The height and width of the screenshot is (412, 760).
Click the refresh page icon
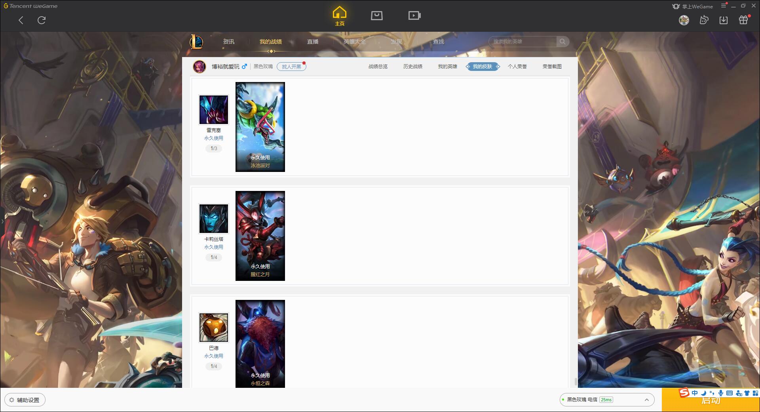[42, 20]
